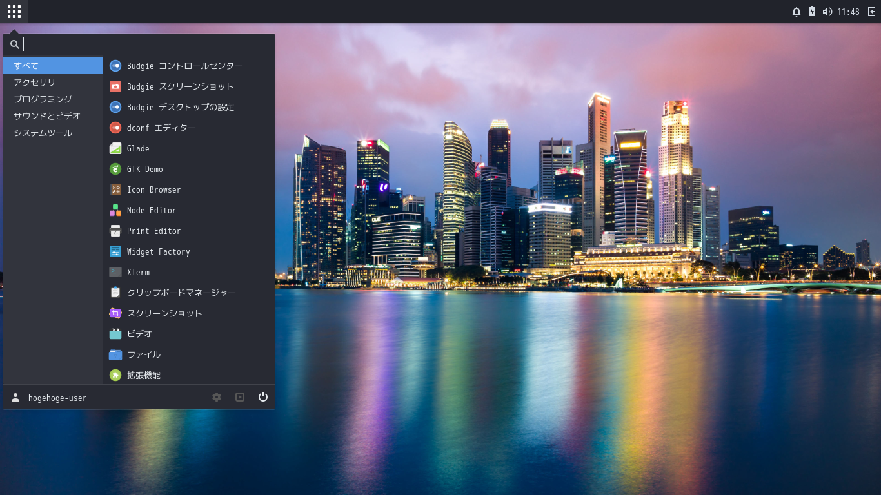Select アクセサリ category
Screen dimensions: 881x495
(x=53, y=82)
